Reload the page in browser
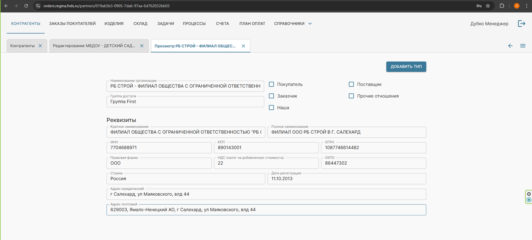Image resolution: width=532 pixels, height=240 pixels. [26, 6]
